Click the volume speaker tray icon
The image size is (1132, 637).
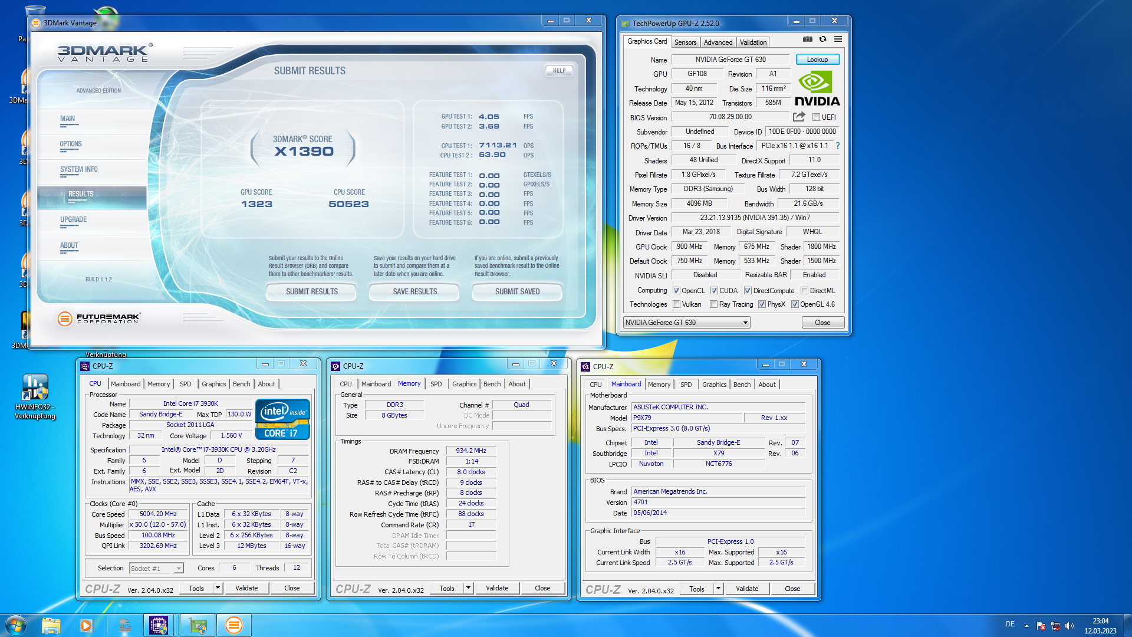1070,626
